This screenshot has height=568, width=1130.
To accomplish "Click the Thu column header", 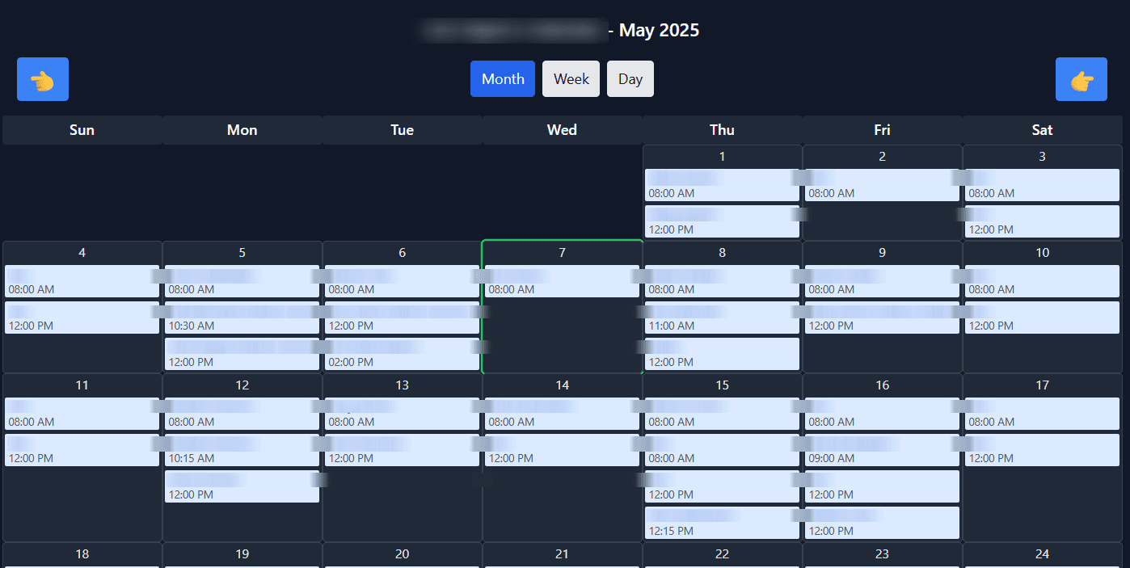I will point(722,130).
